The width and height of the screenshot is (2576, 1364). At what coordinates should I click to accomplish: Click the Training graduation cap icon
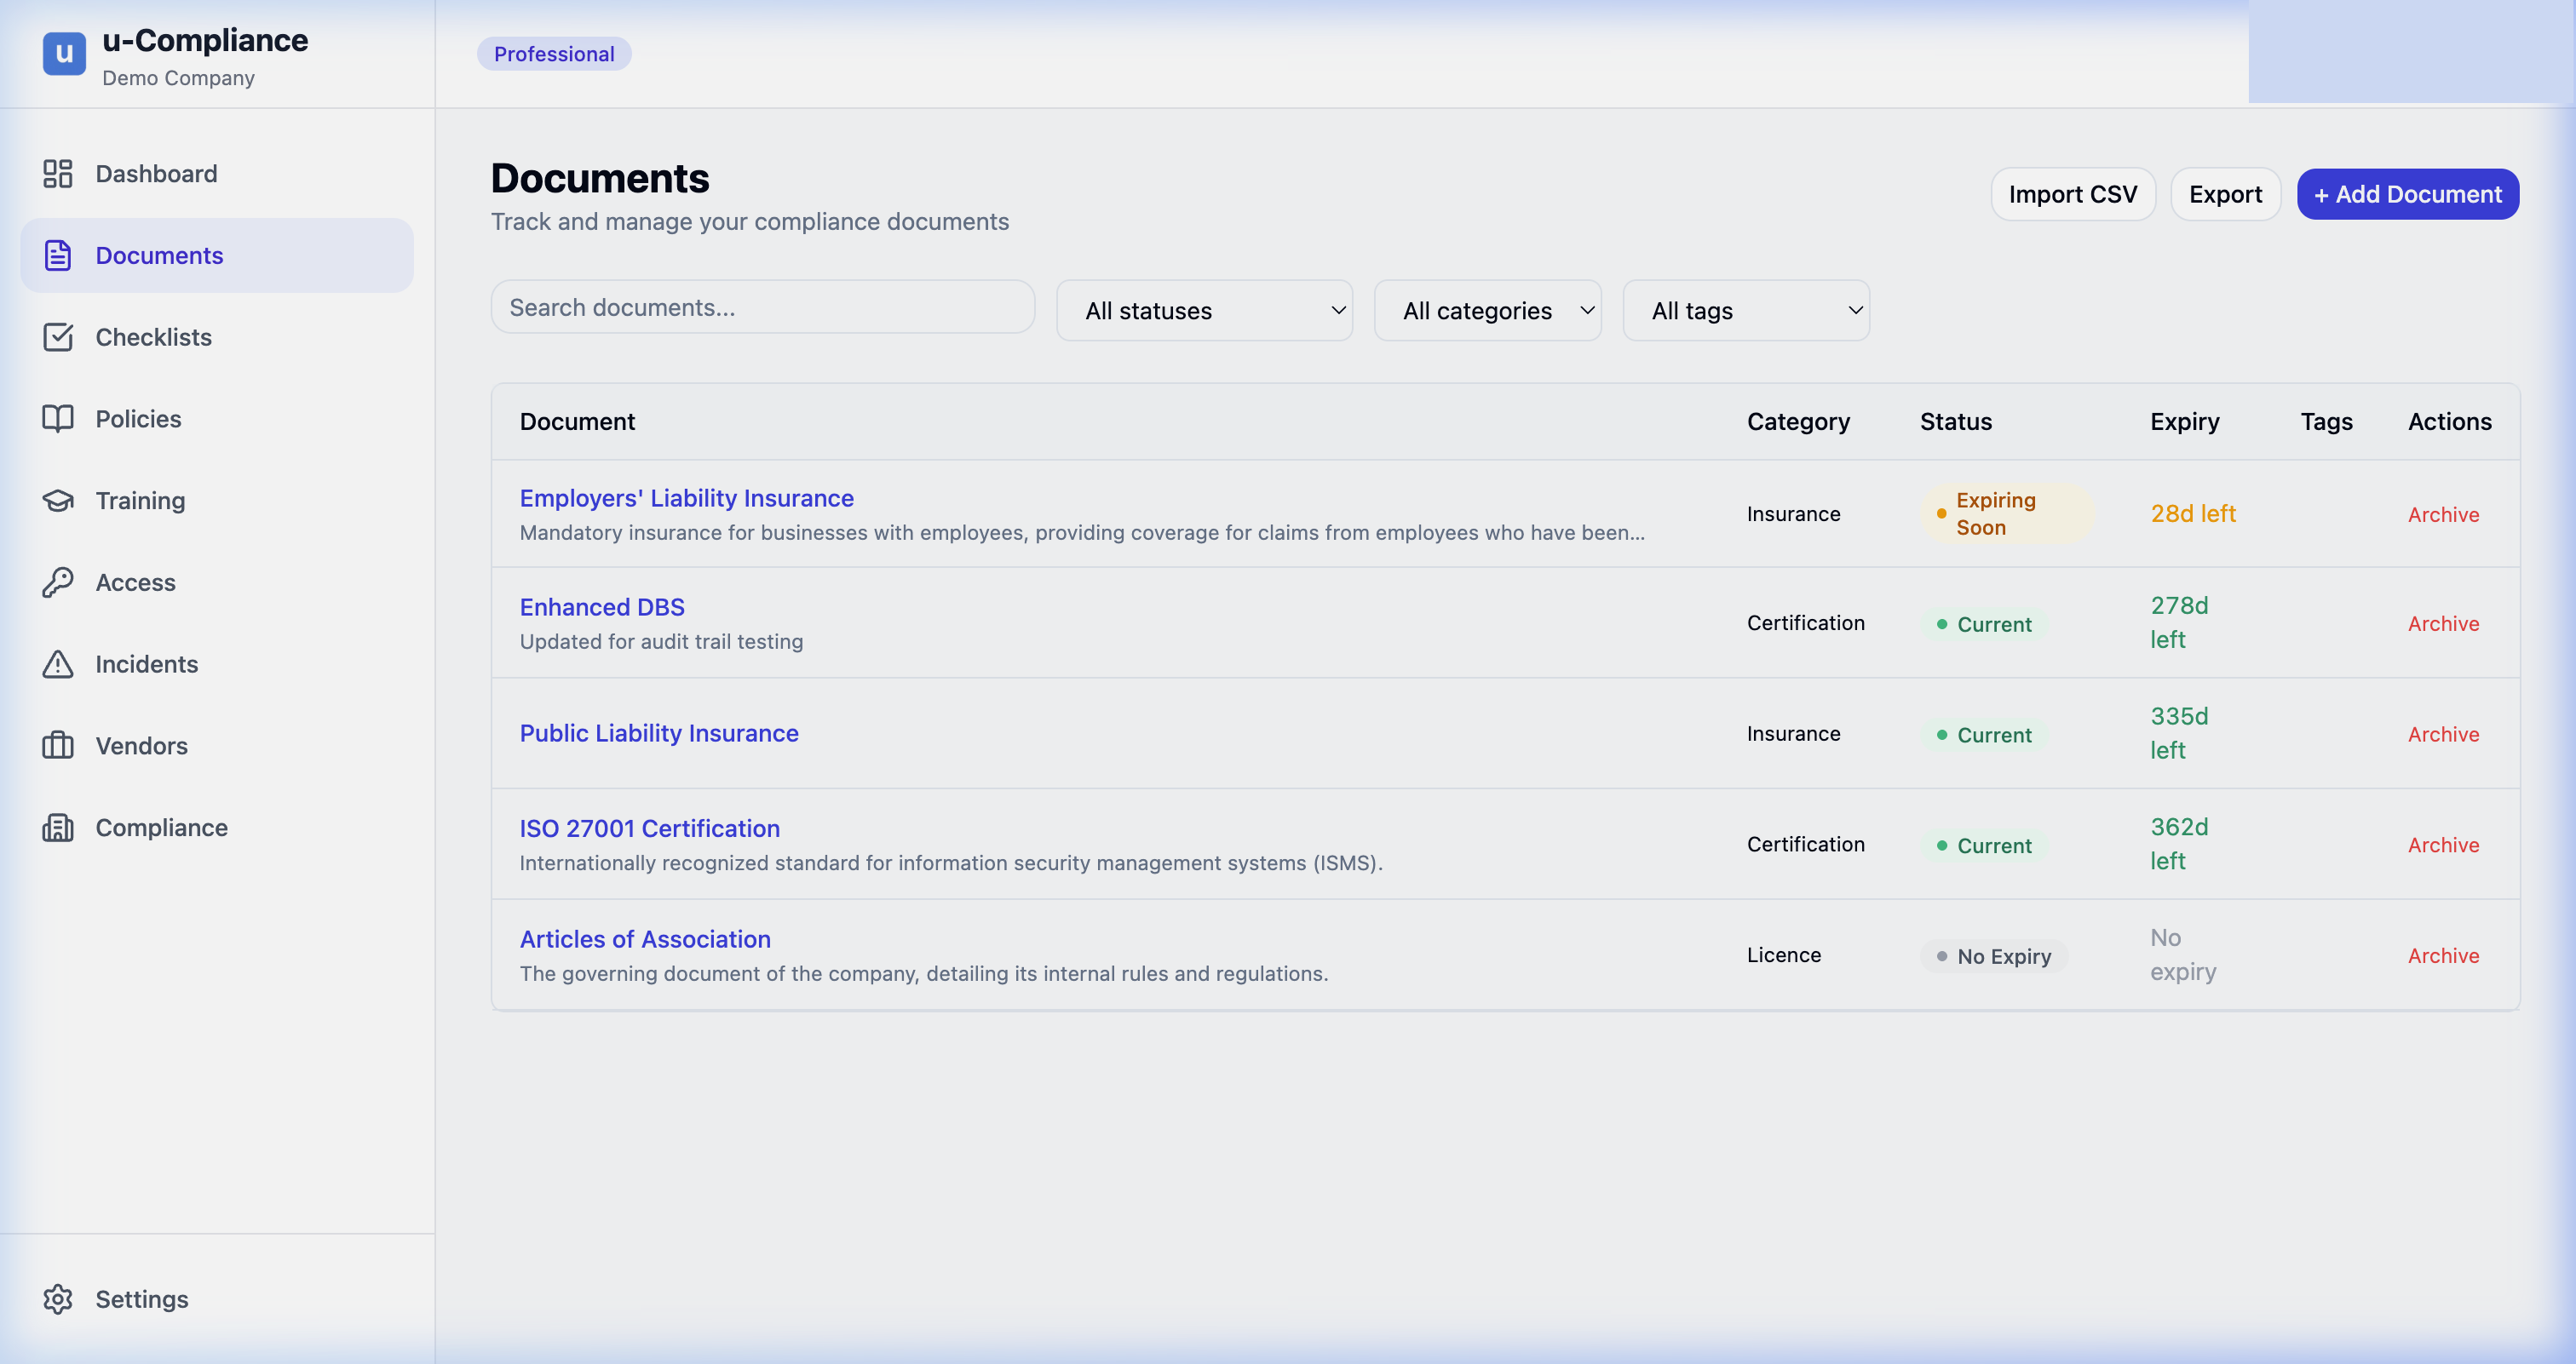tap(58, 501)
